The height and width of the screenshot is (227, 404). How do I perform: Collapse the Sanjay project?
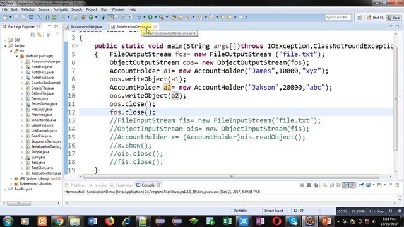pos(6,45)
